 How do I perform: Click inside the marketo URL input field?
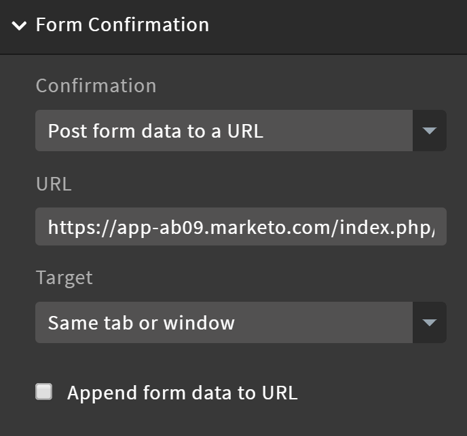241,226
